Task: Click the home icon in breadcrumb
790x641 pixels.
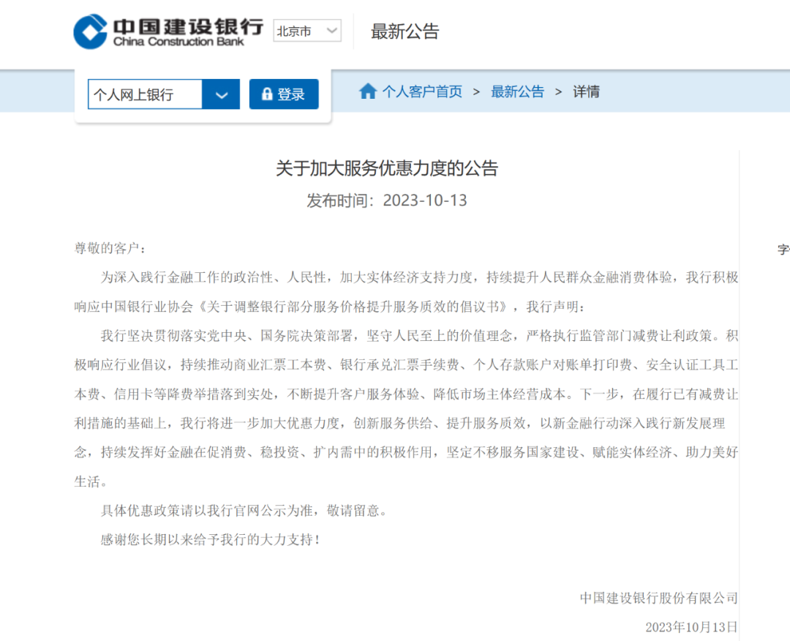Action: (368, 91)
